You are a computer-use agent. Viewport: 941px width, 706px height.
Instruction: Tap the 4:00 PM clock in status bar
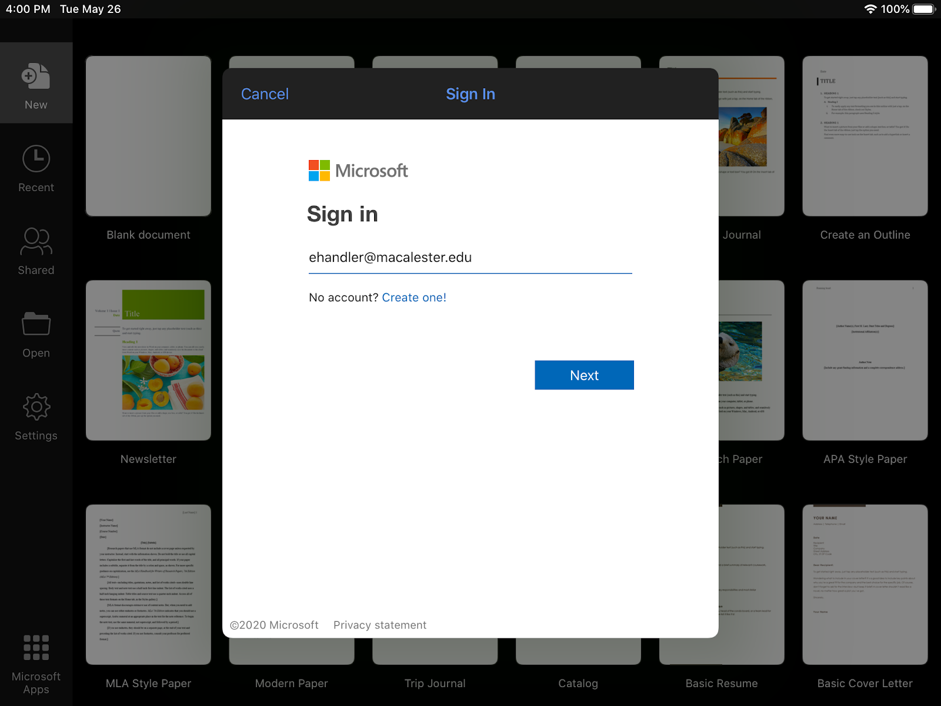coord(28,9)
